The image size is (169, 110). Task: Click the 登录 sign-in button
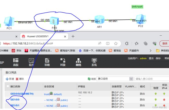click(x=165, y=43)
